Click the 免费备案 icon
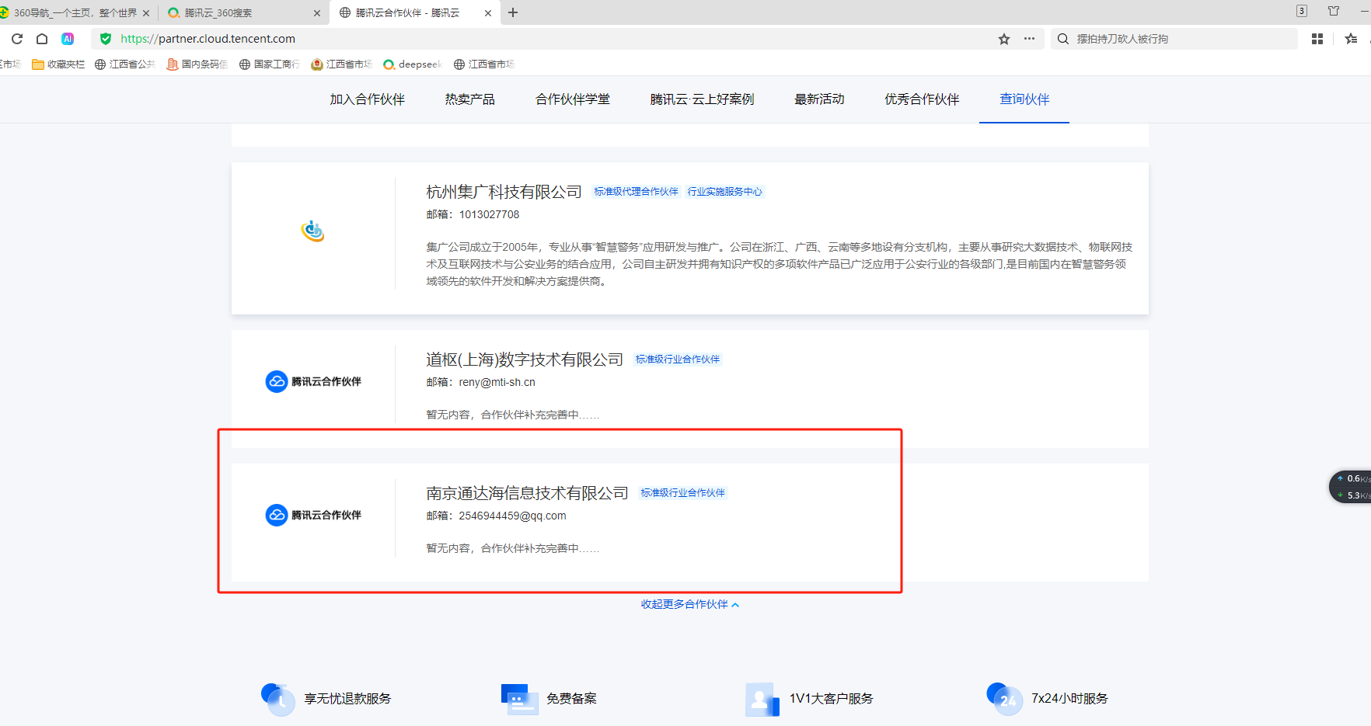This screenshot has height=726, width=1371. [x=520, y=699]
